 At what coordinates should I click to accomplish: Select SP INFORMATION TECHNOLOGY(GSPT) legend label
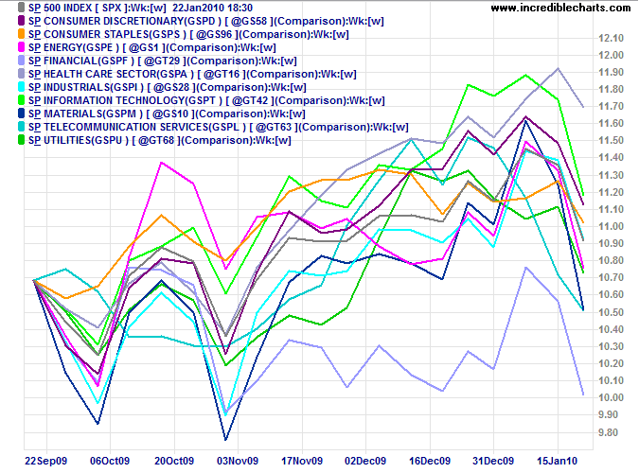tap(206, 100)
